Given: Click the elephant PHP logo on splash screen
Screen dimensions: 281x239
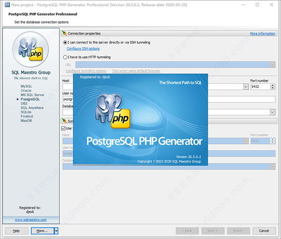Looking at the screenshot, I should (112, 111).
